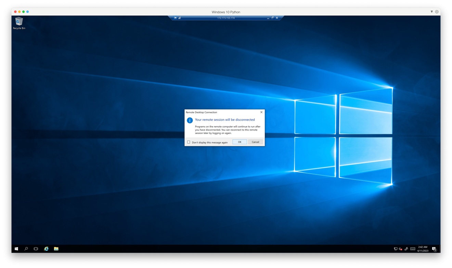Click the muted volume tray icon
Viewport: 452px width, 268px height.
(401, 249)
